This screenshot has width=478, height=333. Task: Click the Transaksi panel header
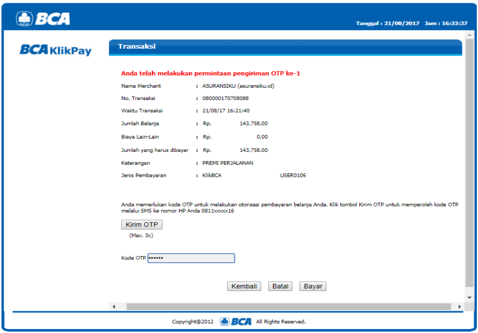[285, 47]
